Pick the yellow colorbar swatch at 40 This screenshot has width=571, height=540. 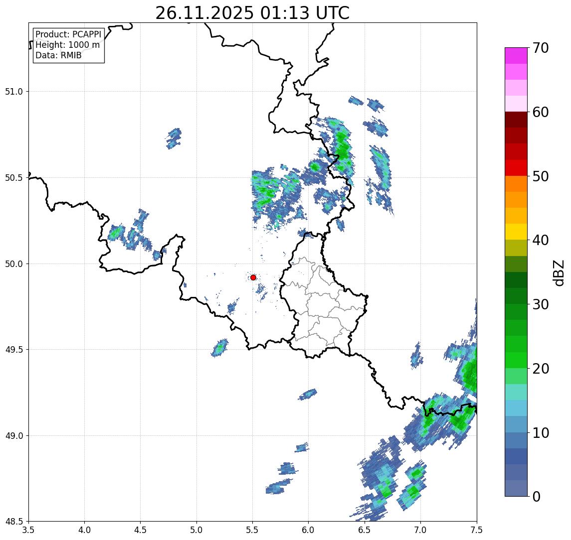point(516,232)
